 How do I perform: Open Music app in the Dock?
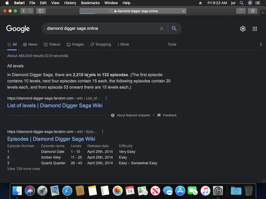[x=205, y=191]
